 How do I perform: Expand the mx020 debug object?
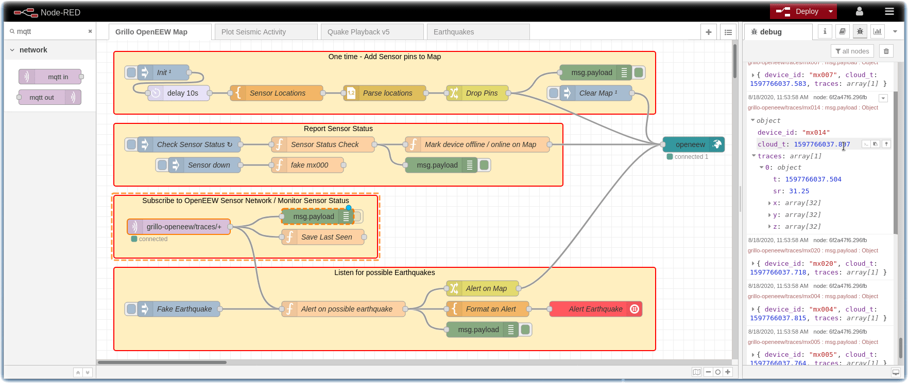tap(753, 264)
